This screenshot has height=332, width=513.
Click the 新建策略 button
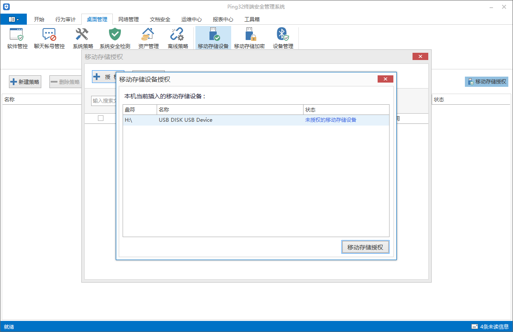(x=25, y=82)
